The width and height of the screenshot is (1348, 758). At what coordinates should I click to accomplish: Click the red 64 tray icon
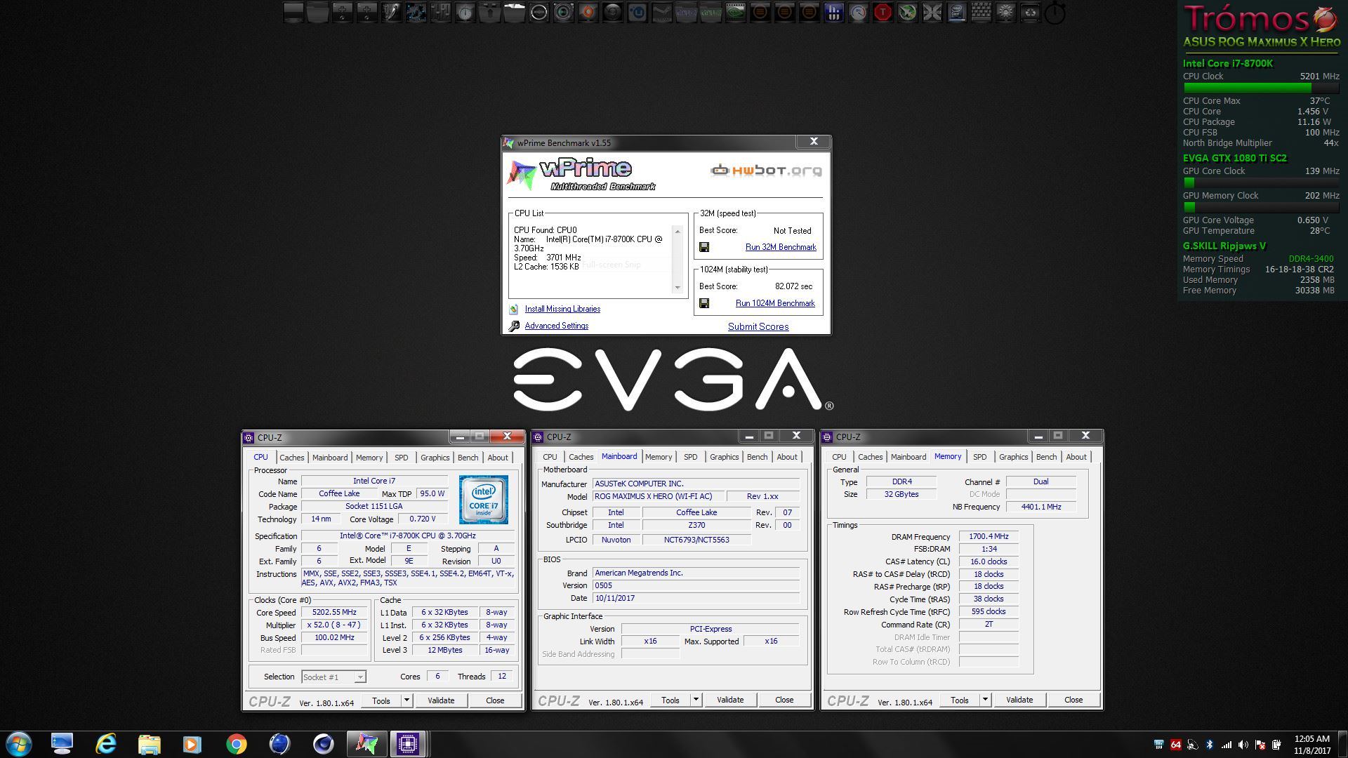point(1175,745)
